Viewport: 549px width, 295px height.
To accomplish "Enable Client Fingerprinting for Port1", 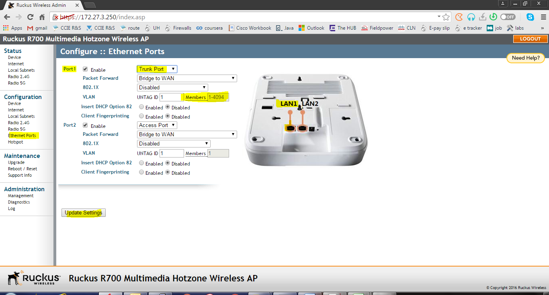I will [x=141, y=116].
